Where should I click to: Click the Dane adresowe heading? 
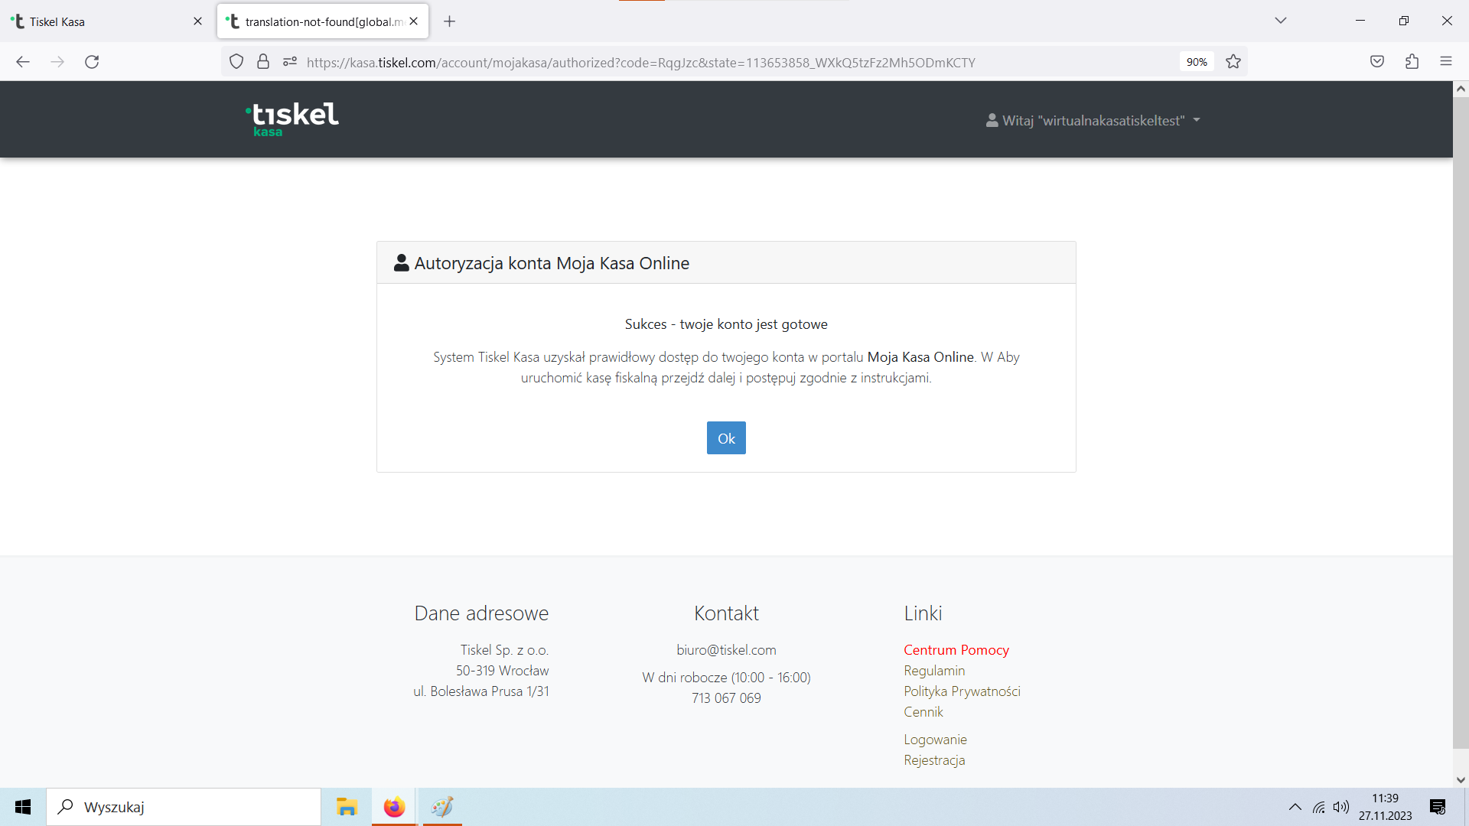(481, 613)
